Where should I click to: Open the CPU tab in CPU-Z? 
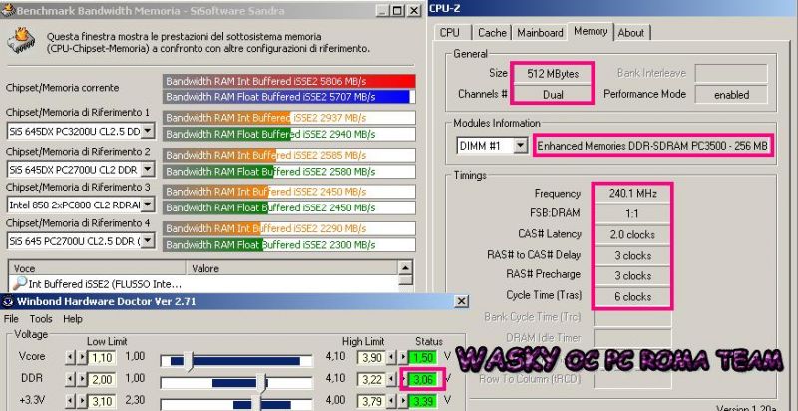450,33
